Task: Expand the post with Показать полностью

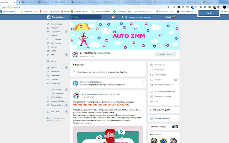Action: 82,123
